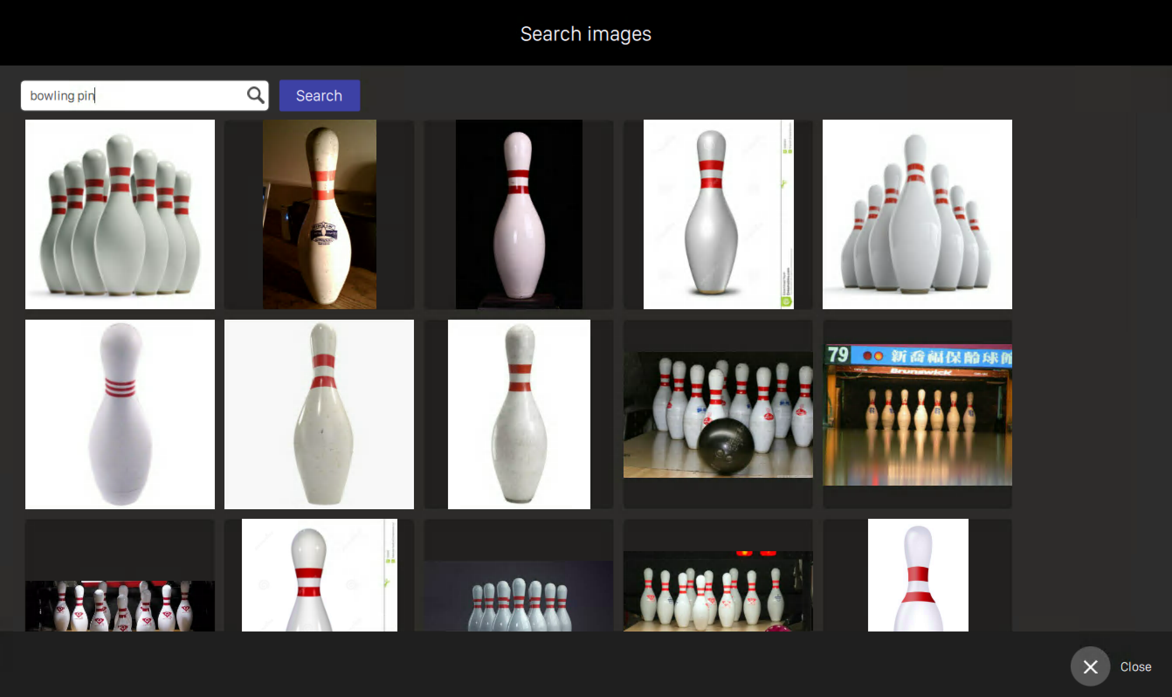The image size is (1172, 697).
Task: Click the magnifying glass search icon
Action: (x=255, y=95)
